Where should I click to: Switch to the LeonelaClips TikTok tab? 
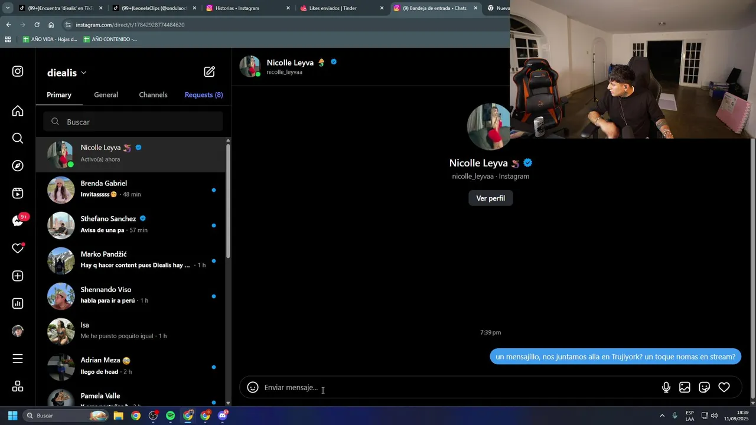pos(154,8)
